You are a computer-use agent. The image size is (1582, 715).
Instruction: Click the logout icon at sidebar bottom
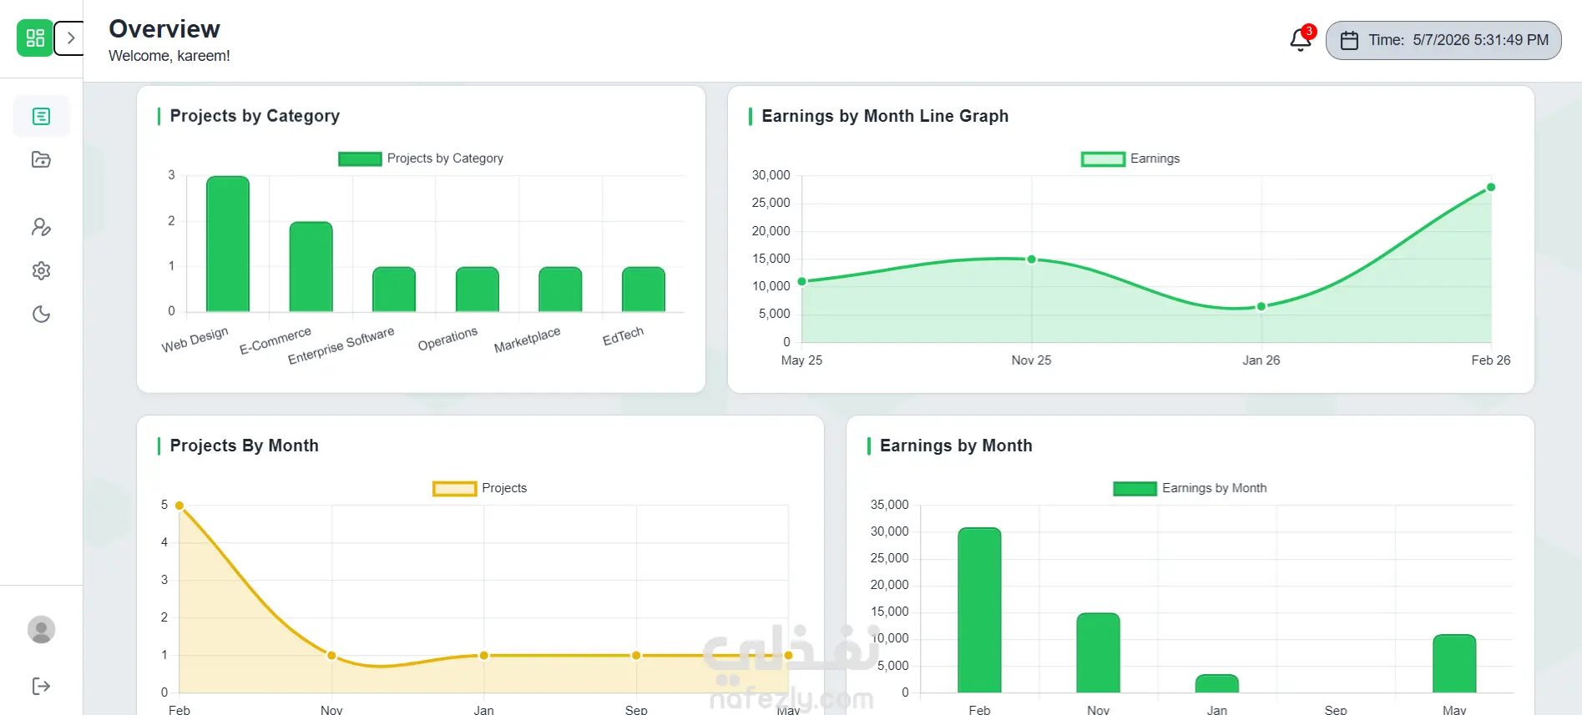tap(41, 686)
